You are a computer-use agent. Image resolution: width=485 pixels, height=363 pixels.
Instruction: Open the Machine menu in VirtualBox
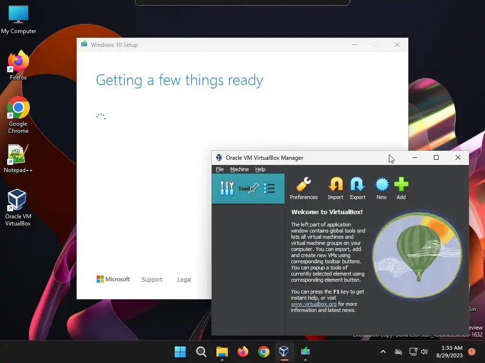(239, 169)
